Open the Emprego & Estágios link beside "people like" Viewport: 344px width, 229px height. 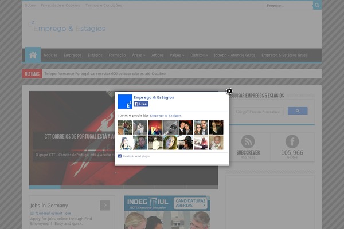(166, 116)
